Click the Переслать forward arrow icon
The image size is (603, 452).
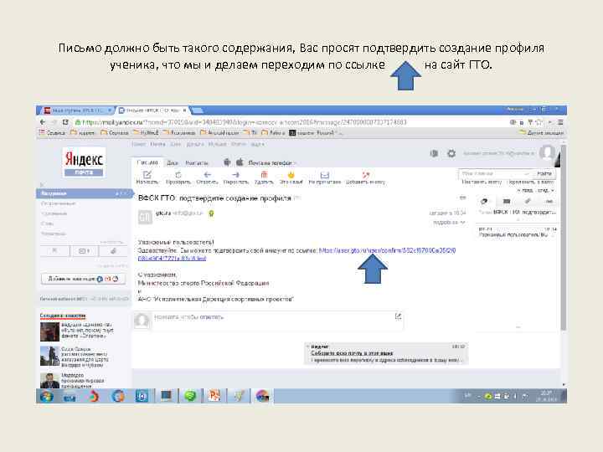click(x=235, y=175)
